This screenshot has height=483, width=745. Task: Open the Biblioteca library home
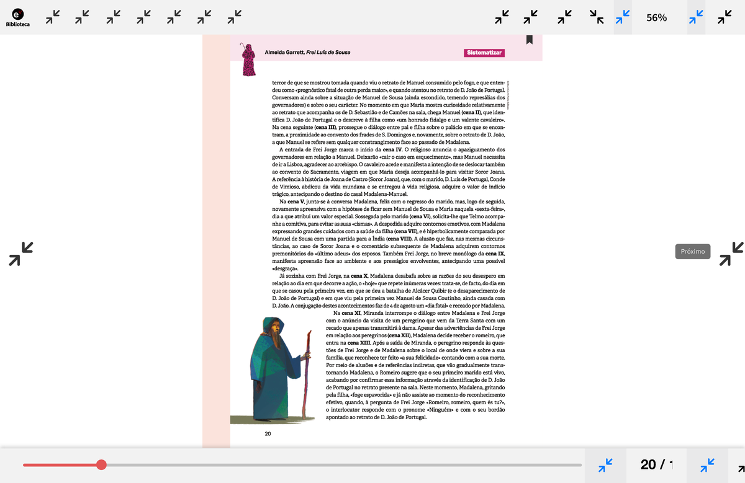[17, 17]
